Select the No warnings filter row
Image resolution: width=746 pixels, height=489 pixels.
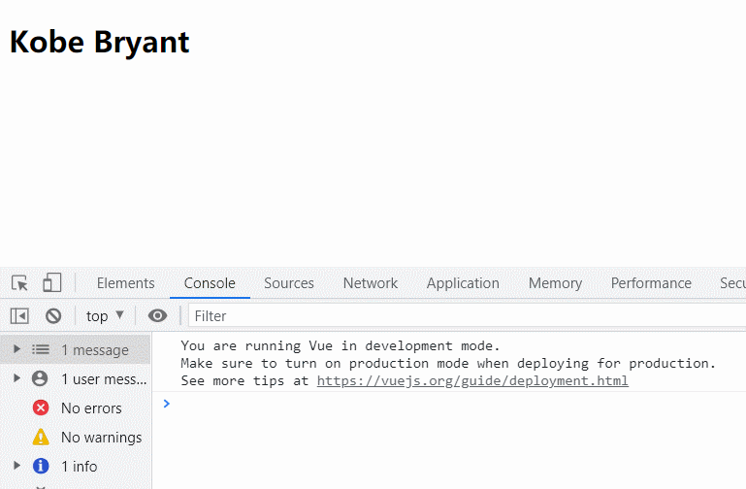[75, 437]
